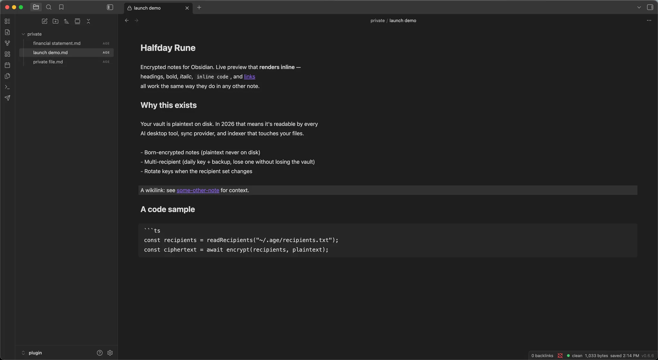Toggle the left sidebar panel

coord(110,7)
